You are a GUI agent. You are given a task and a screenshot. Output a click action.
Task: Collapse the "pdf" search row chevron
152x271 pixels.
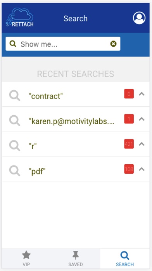point(142,169)
